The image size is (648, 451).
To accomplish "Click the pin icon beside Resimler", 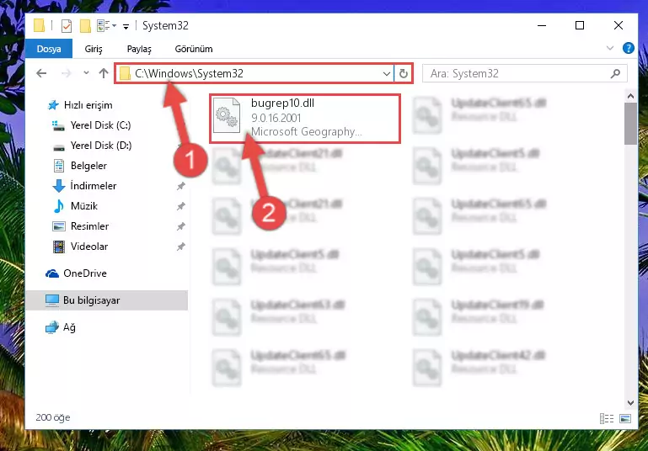I will point(180,226).
